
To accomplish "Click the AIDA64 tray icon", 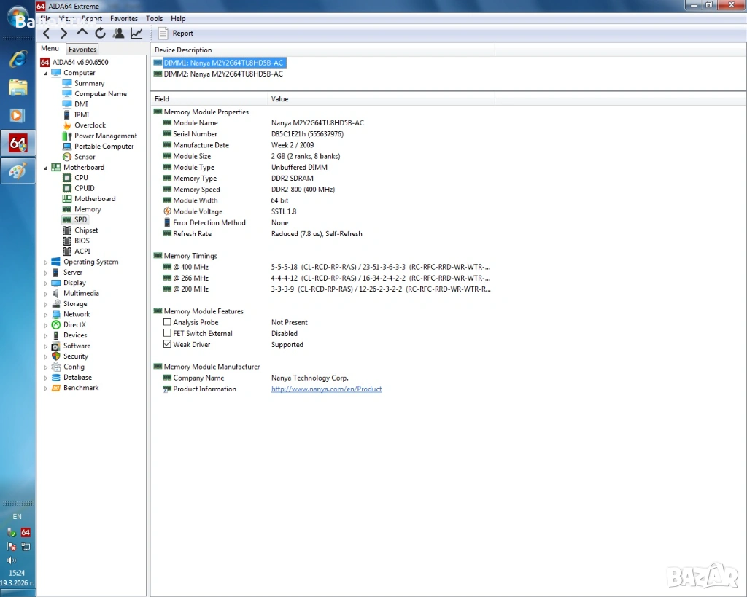I will coord(26,533).
